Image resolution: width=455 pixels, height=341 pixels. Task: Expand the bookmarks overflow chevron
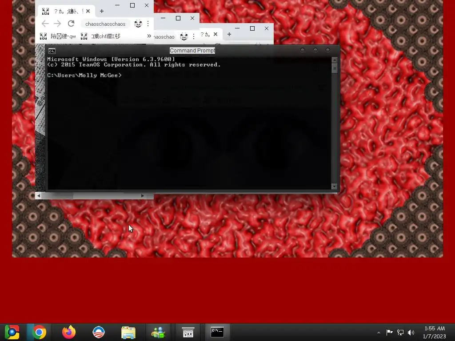click(149, 36)
